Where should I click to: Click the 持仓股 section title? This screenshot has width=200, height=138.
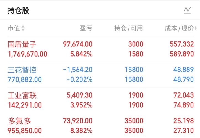click(18, 11)
